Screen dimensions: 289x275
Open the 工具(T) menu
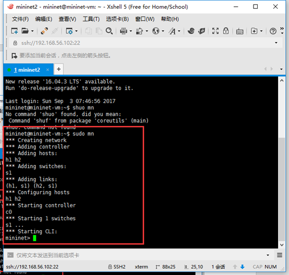point(91,19)
